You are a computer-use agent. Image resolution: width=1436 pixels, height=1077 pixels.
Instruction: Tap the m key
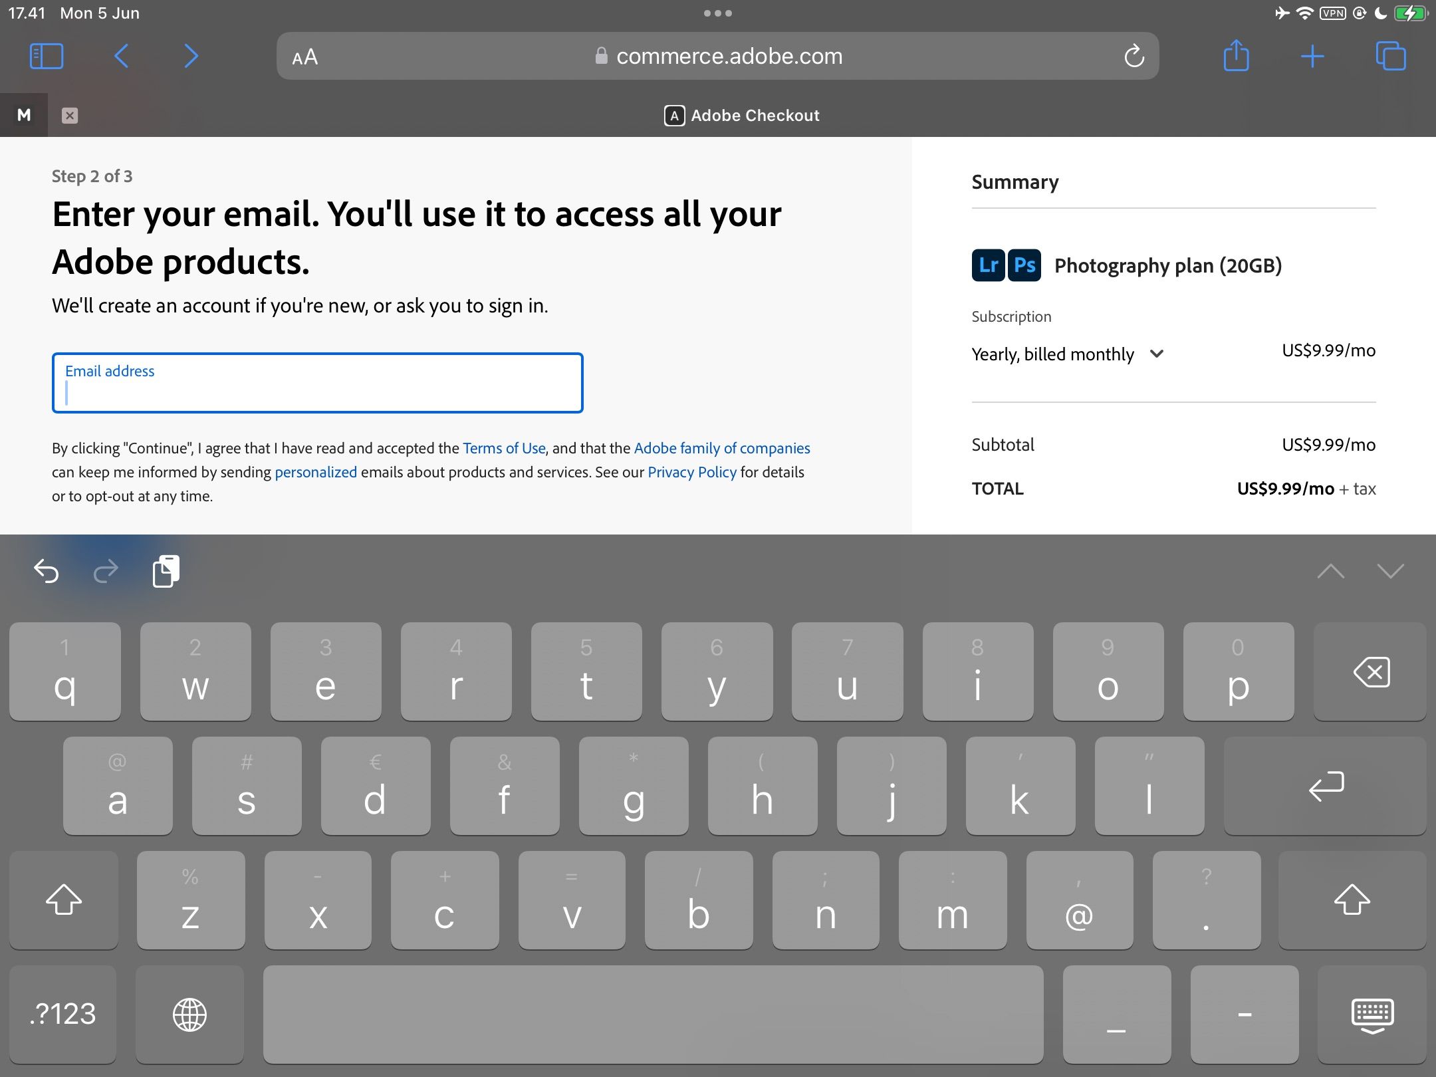[953, 901]
